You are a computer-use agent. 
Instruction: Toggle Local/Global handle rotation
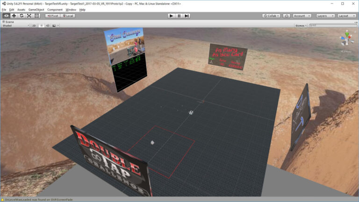pyautogui.click(x=67, y=15)
